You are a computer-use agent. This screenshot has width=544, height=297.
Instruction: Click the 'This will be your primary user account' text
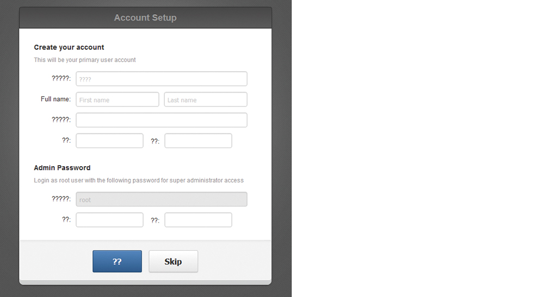click(85, 60)
